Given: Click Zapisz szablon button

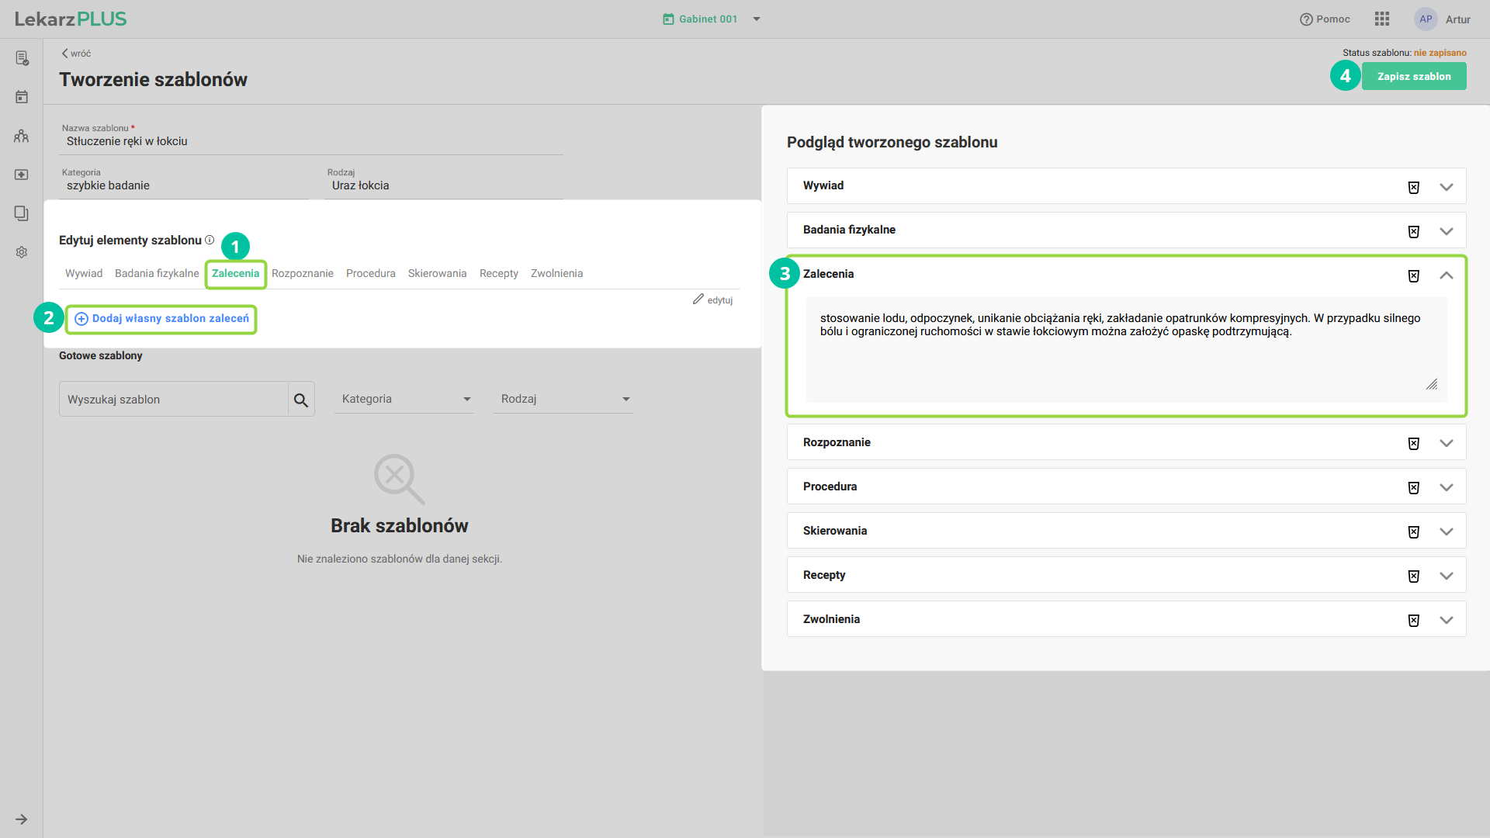Looking at the screenshot, I should [1413, 76].
